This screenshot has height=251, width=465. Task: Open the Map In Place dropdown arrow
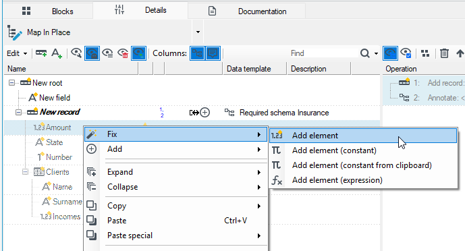point(198,32)
